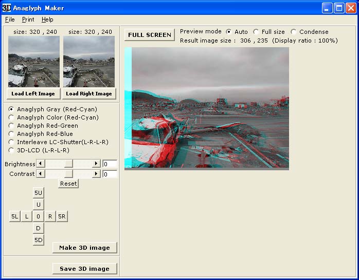359x280 pixels.
Task: Click the Anaglyph Maker 3D title icon
Action: 7,8
